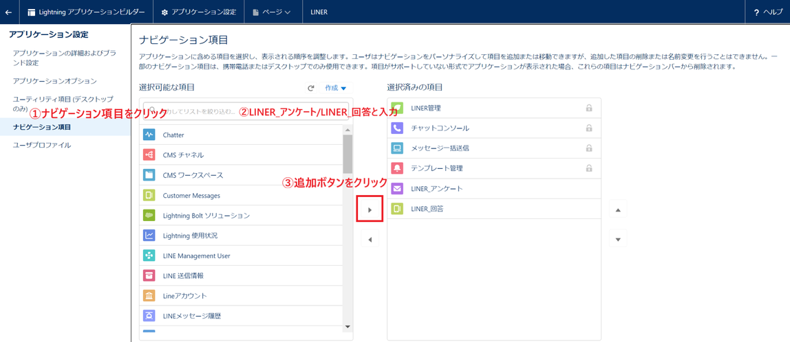This screenshot has width=790, height=342.
Task: Select Lightning 使用状況 entry
Action: click(x=191, y=236)
